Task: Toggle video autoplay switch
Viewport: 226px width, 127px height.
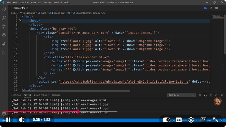Action: [x=166, y=120]
